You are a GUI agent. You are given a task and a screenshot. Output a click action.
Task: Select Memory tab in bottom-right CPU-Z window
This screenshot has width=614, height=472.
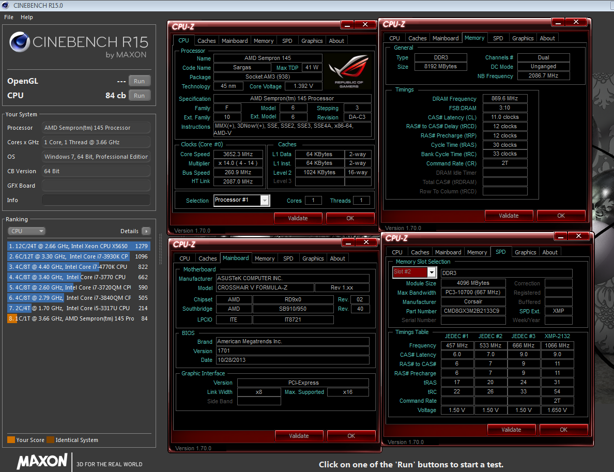[477, 252]
